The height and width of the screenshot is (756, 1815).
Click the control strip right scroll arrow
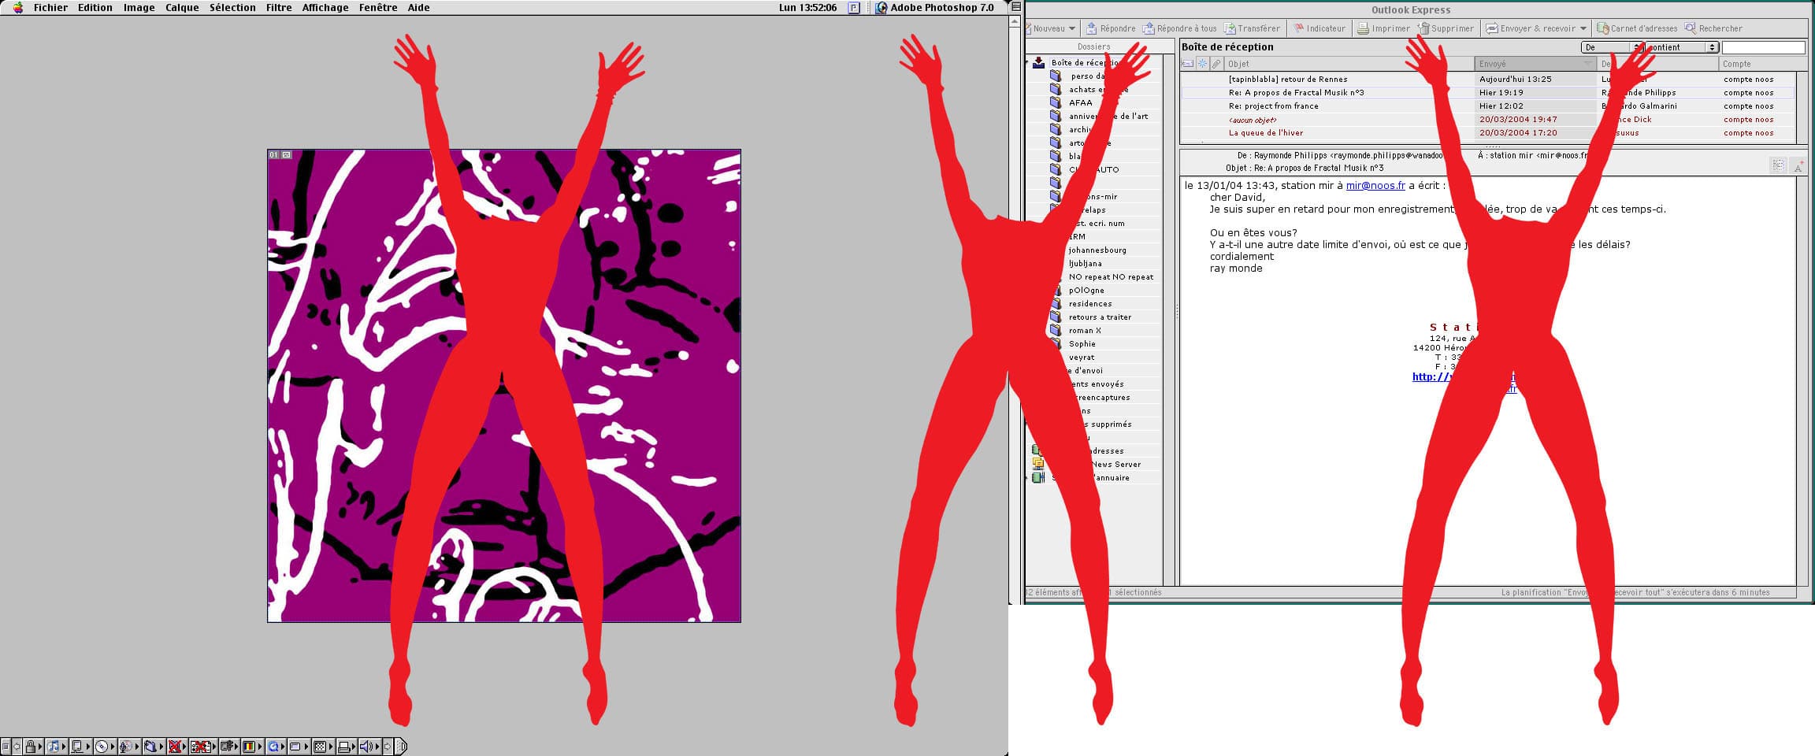tap(388, 747)
